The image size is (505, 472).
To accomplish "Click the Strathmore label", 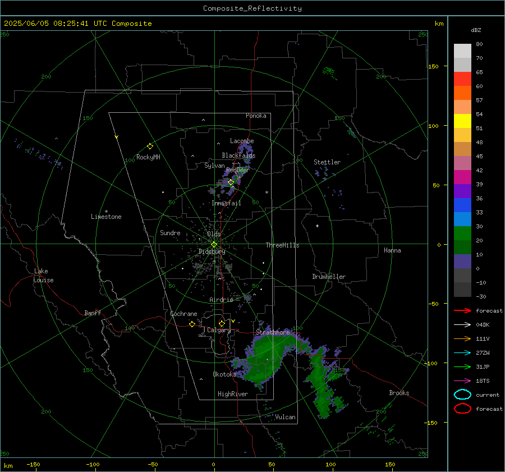I will click(x=273, y=332).
